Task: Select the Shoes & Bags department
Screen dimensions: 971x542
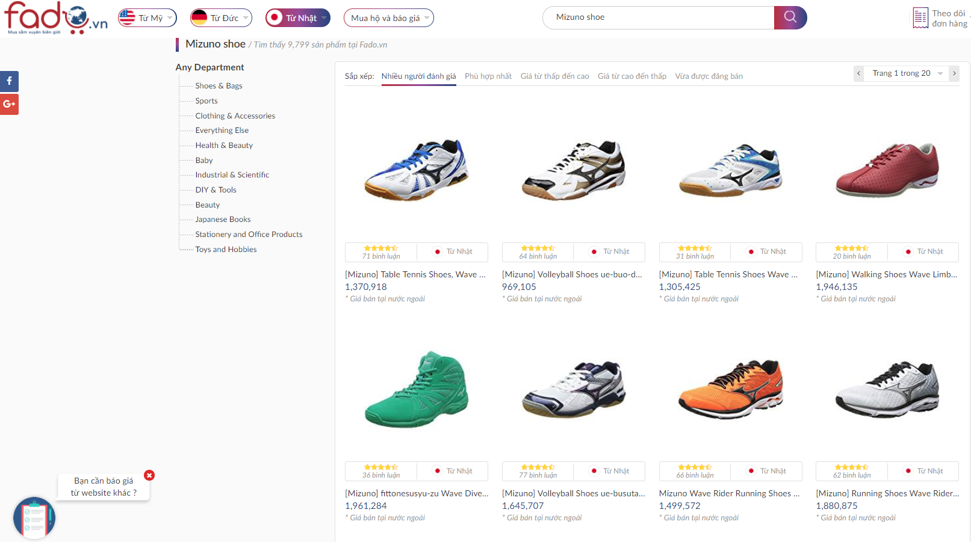Action: tap(219, 86)
